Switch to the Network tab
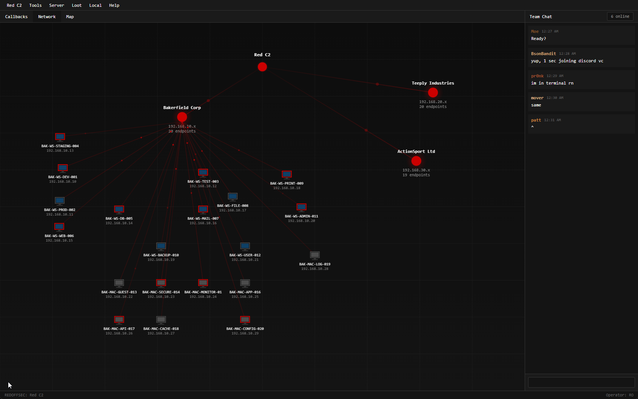Image resolution: width=638 pixels, height=399 pixels. click(x=47, y=17)
